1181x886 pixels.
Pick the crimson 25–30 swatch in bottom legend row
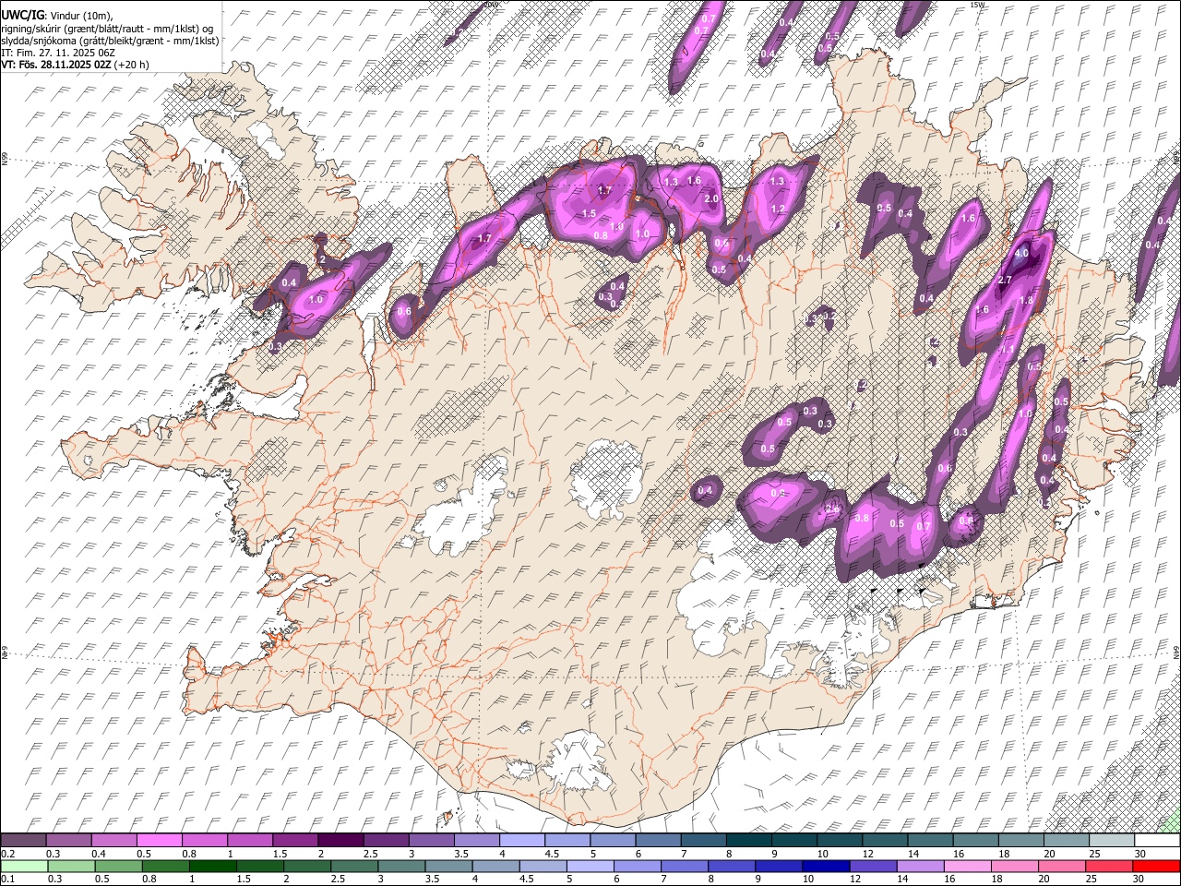[1110, 867]
